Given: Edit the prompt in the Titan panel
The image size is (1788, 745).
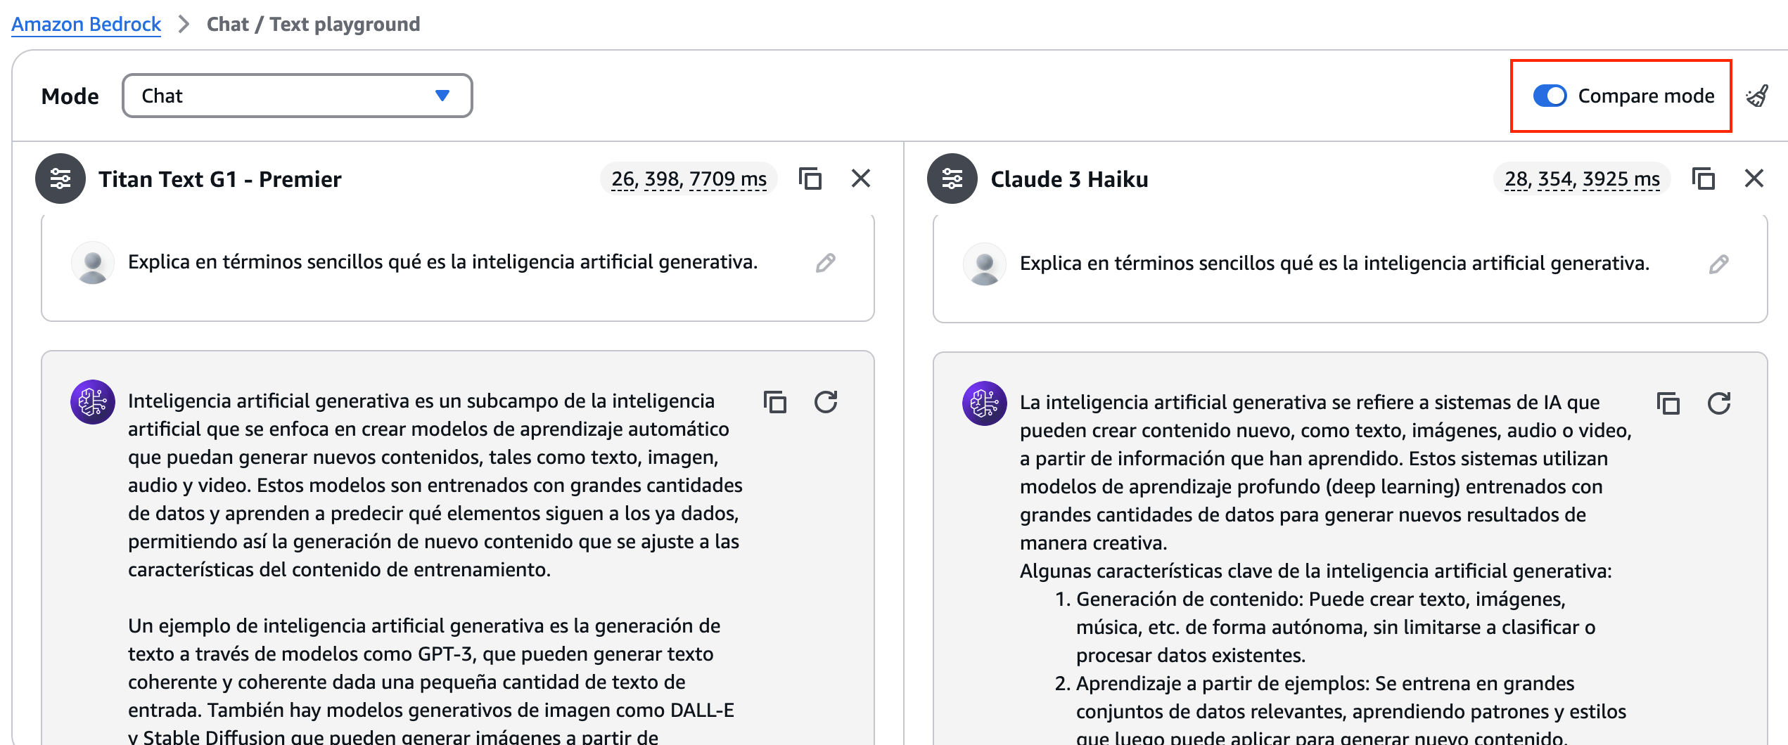Looking at the screenshot, I should (x=826, y=263).
